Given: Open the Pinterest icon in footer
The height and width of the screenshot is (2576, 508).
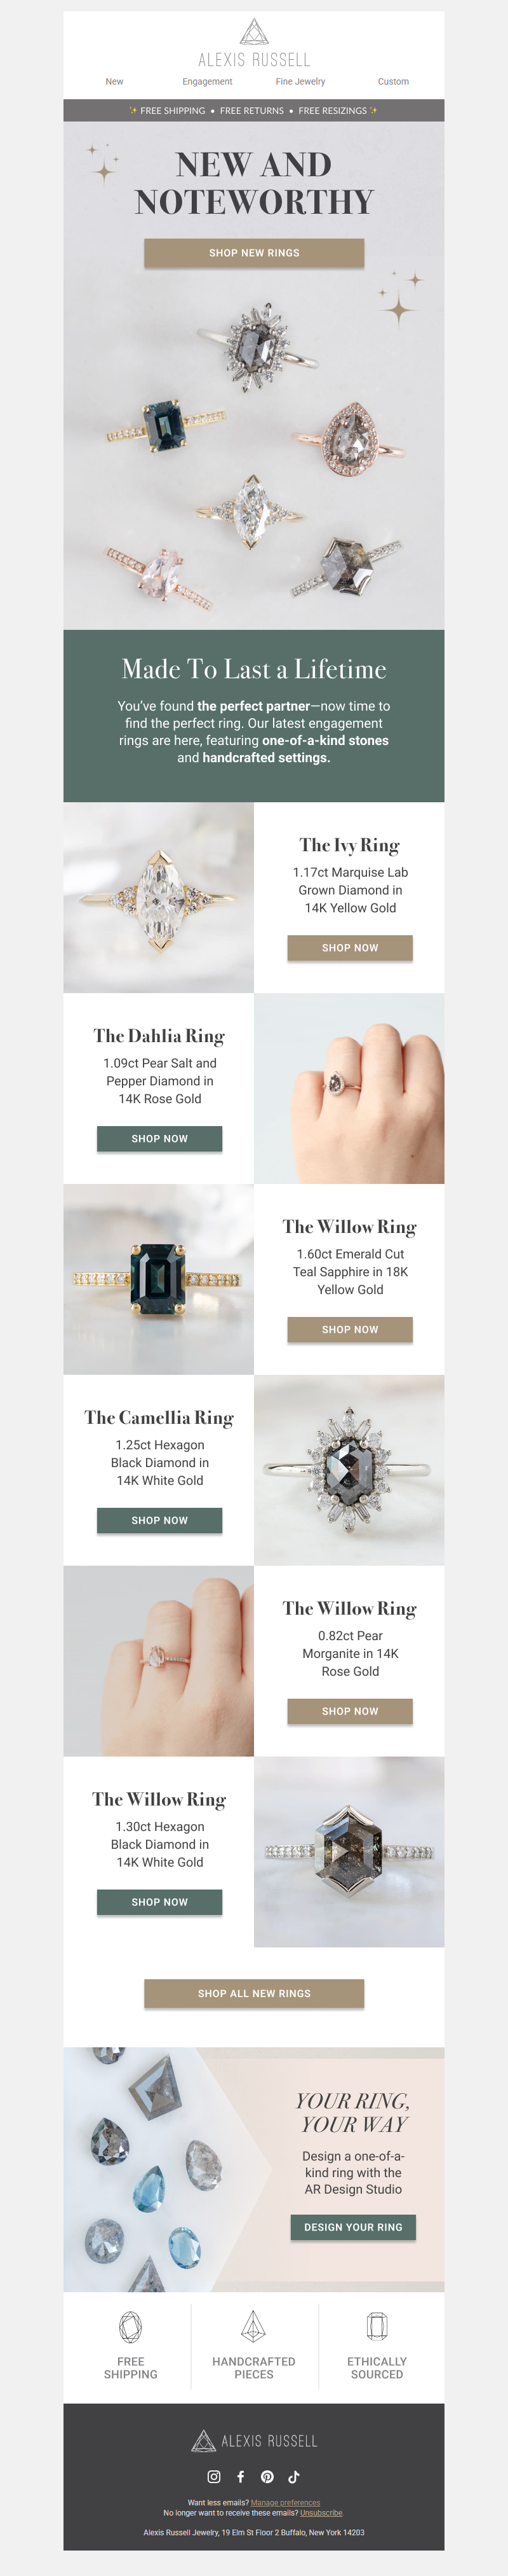Looking at the screenshot, I should [267, 2476].
